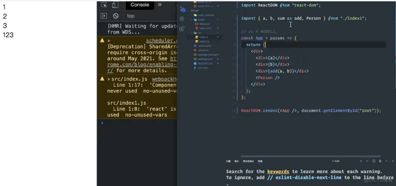Open the scheduler source link
This screenshot has height=186, width=396.
tap(161, 41)
